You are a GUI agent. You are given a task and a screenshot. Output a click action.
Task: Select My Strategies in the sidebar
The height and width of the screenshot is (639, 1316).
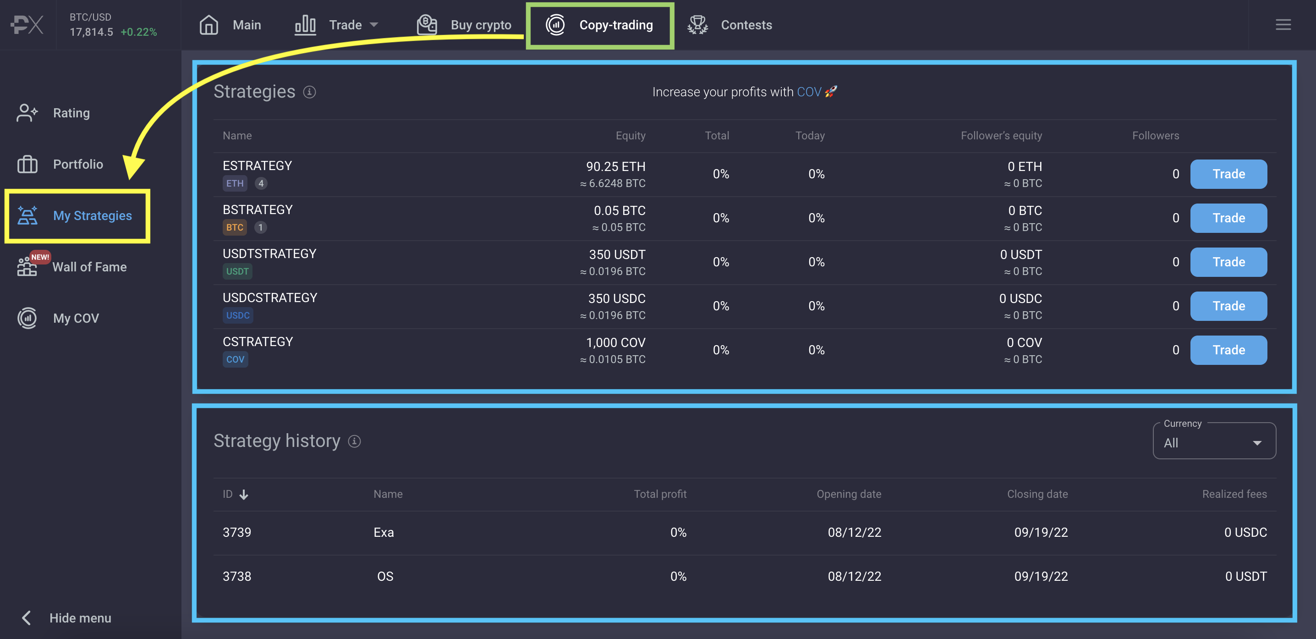click(x=92, y=216)
